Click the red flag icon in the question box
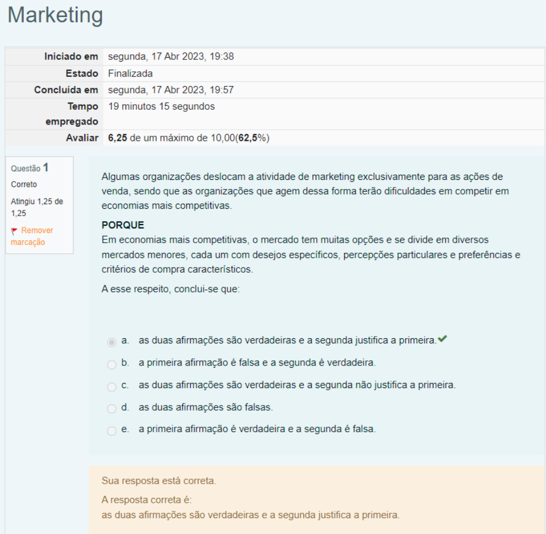Screen dimensions: 546x534 pos(14,231)
